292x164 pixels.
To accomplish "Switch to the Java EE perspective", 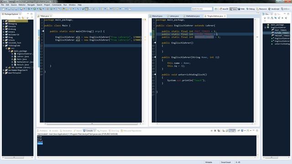I will point(224,9).
